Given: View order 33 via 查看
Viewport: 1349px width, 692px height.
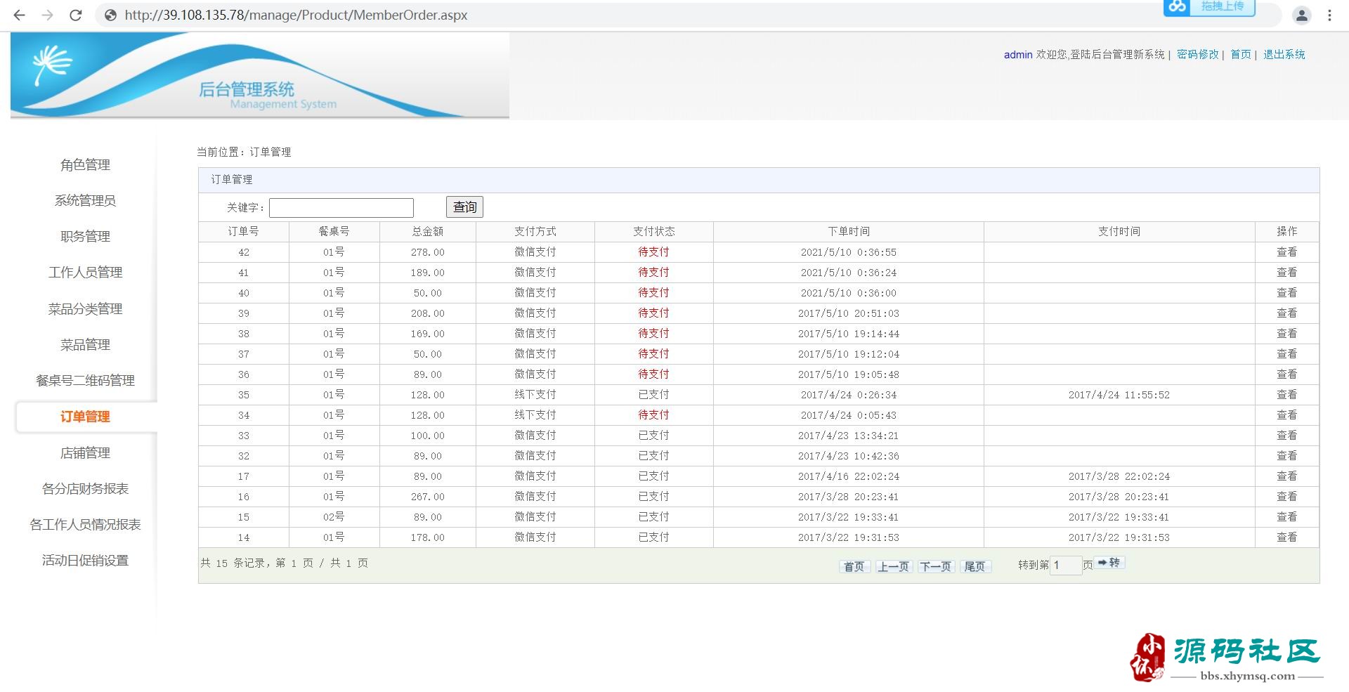Looking at the screenshot, I should (x=1286, y=435).
